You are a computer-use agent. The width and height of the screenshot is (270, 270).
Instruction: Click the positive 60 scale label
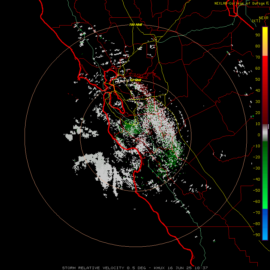pyautogui.click(x=258, y=68)
